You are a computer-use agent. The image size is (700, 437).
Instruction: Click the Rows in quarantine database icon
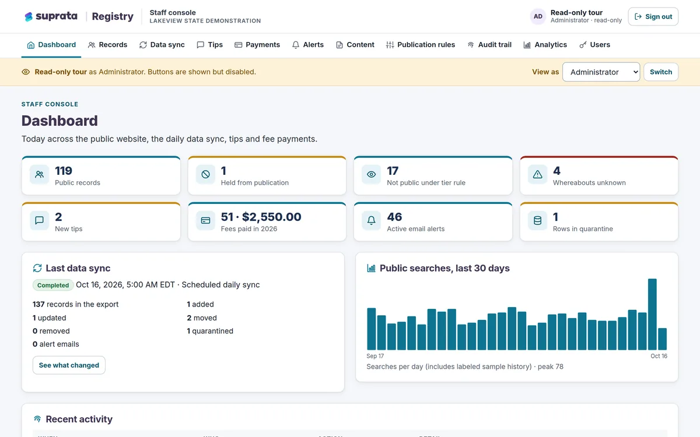(x=538, y=221)
